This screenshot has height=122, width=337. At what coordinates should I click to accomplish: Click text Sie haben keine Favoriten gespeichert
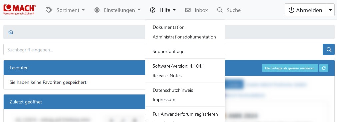pyautogui.click(x=49, y=82)
